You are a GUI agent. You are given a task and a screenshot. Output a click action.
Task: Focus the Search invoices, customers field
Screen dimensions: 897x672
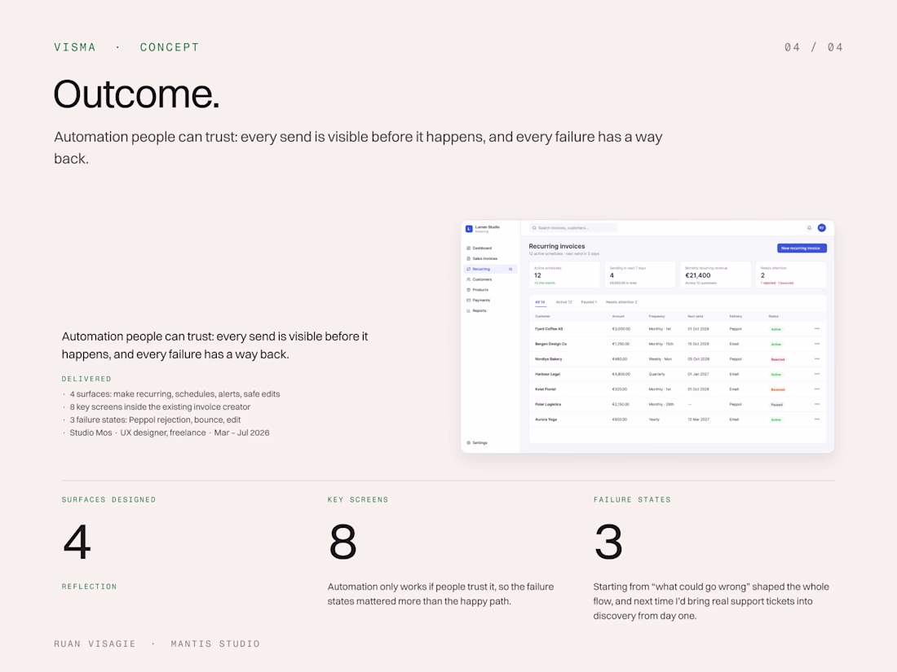(572, 227)
